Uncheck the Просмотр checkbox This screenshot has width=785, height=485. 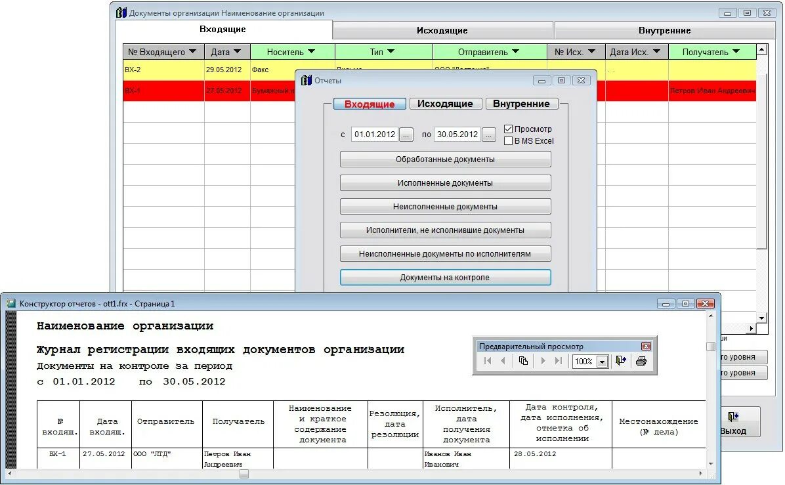(x=509, y=129)
